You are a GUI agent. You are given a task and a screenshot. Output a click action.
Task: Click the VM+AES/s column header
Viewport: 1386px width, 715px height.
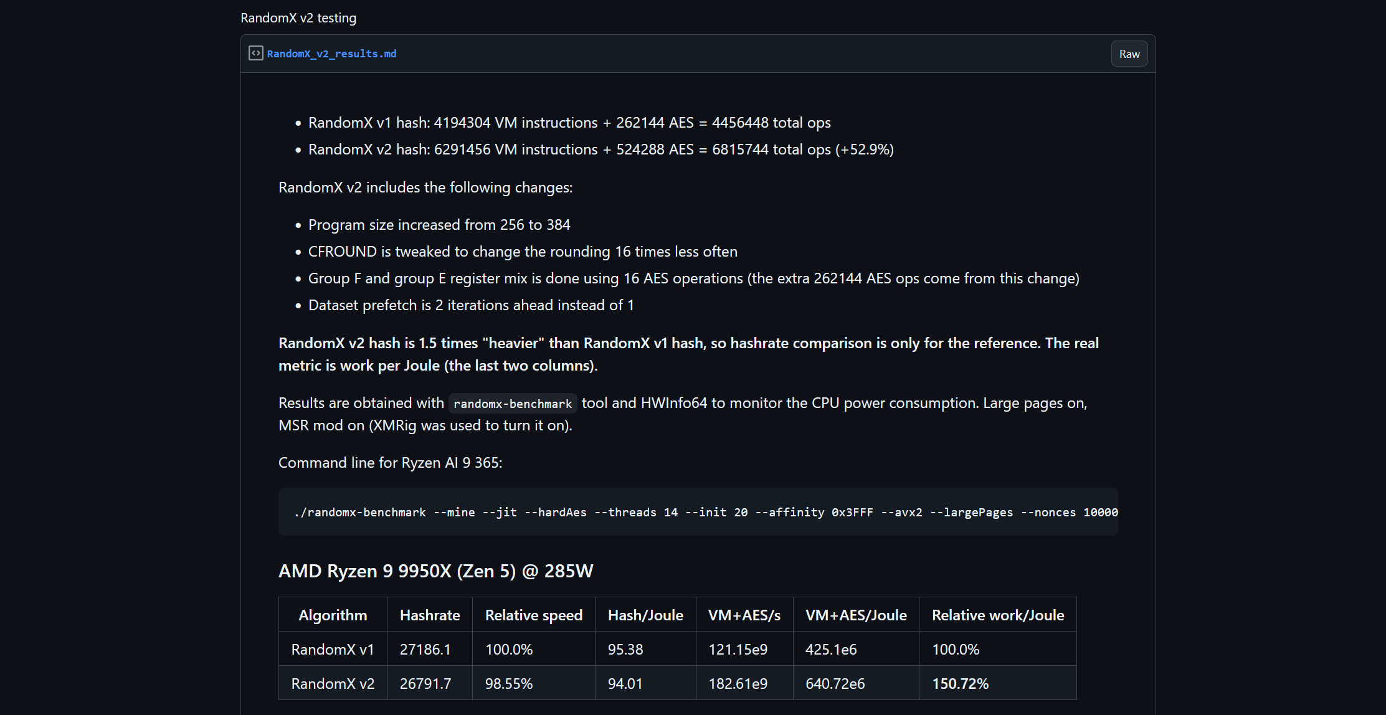pos(744,615)
